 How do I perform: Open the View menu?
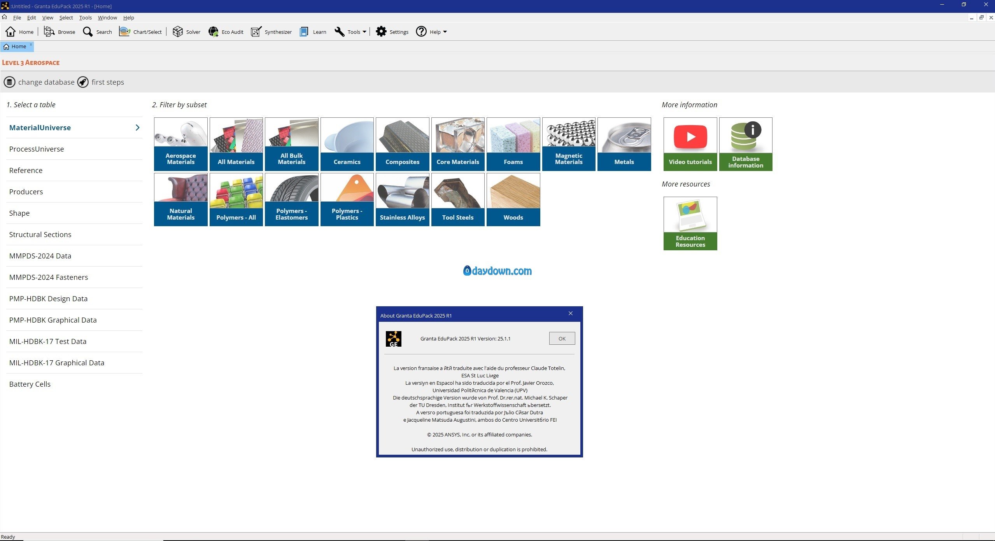47,17
